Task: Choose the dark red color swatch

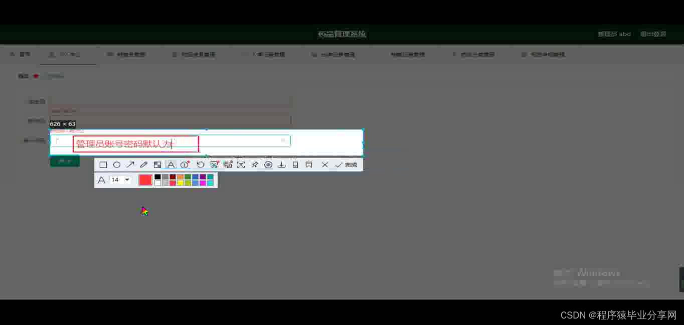Action: click(173, 177)
